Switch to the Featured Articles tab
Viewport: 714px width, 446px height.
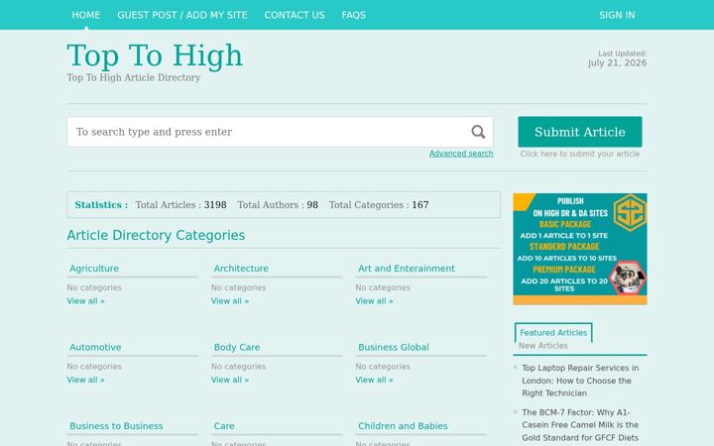[553, 333]
